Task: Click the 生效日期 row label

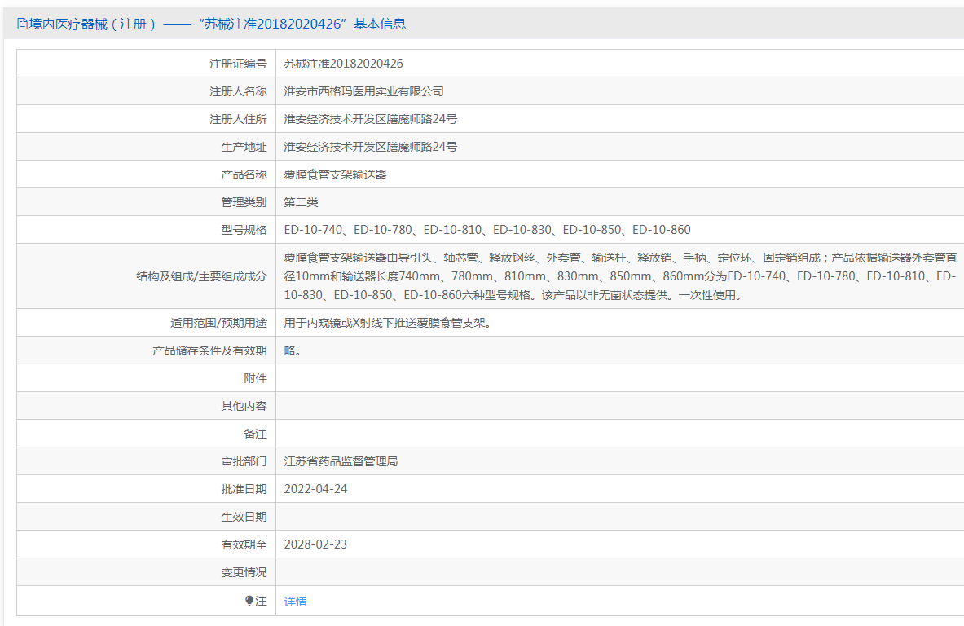Action: pos(244,517)
